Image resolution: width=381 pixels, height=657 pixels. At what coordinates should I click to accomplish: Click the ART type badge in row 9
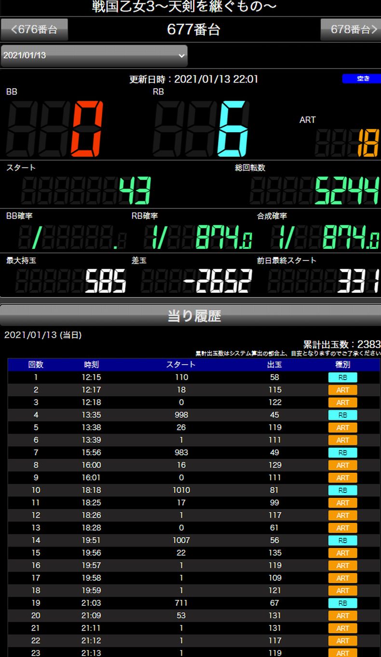point(343,478)
